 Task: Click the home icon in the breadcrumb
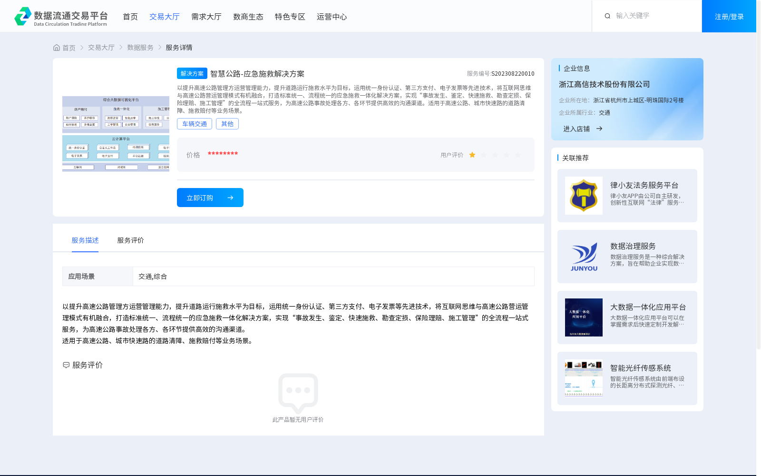(57, 48)
